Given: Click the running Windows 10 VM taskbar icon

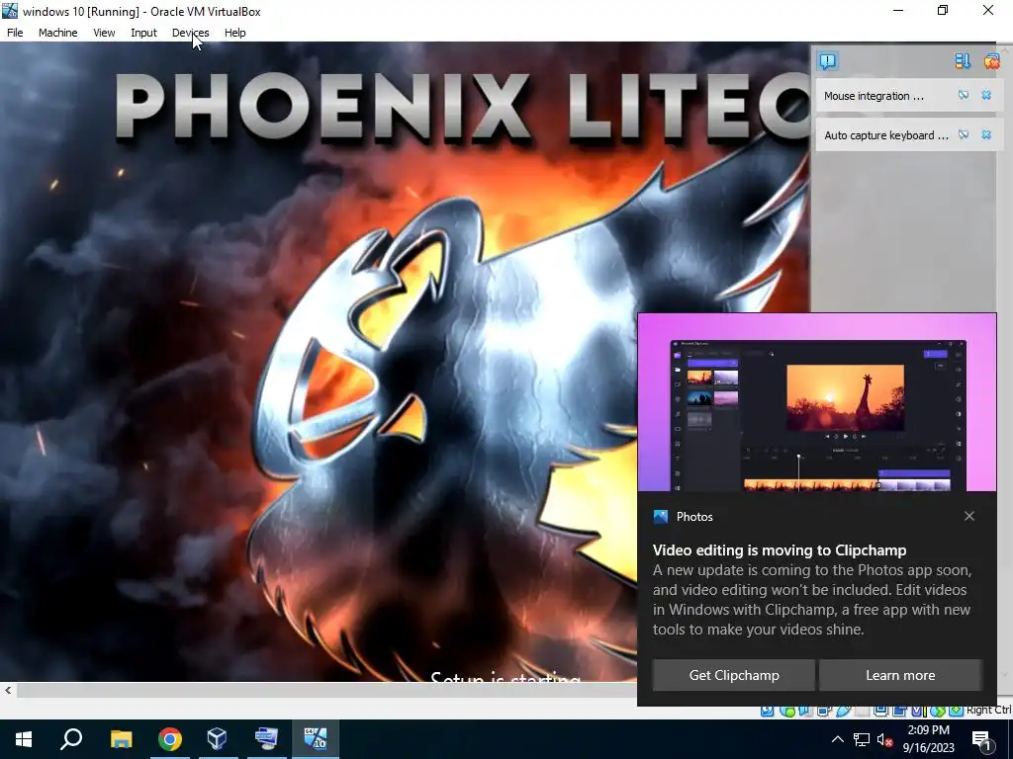Looking at the screenshot, I should (x=316, y=739).
